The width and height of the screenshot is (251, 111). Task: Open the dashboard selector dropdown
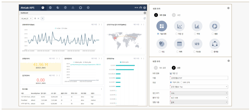coord(26,18)
